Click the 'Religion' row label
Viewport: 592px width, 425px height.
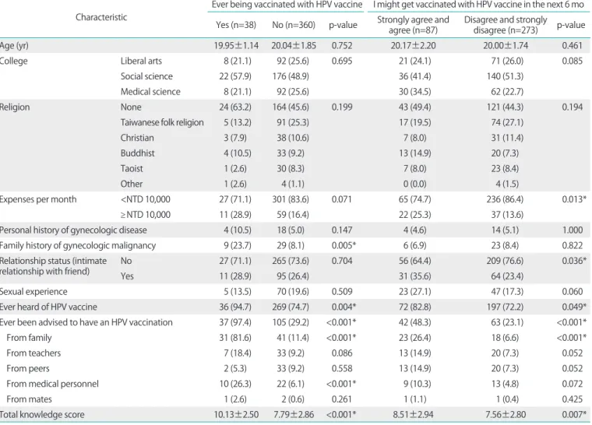coord(15,107)
